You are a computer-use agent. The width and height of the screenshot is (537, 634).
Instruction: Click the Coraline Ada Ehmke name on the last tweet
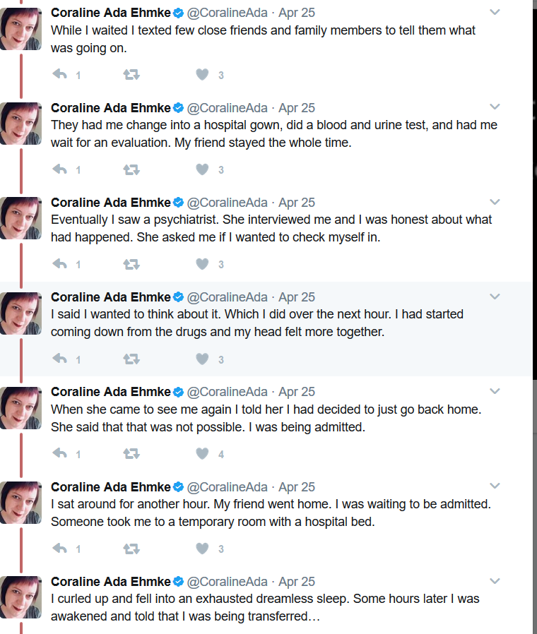click(x=110, y=582)
